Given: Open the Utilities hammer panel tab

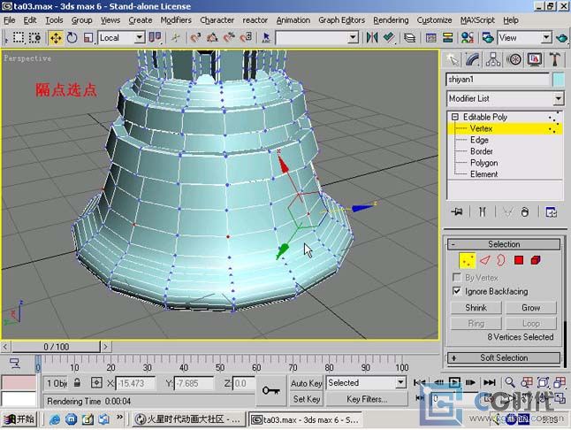Looking at the screenshot, I should pos(555,59).
